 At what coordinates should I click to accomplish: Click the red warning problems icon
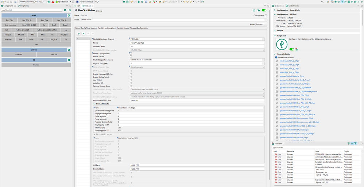[53, 1]
